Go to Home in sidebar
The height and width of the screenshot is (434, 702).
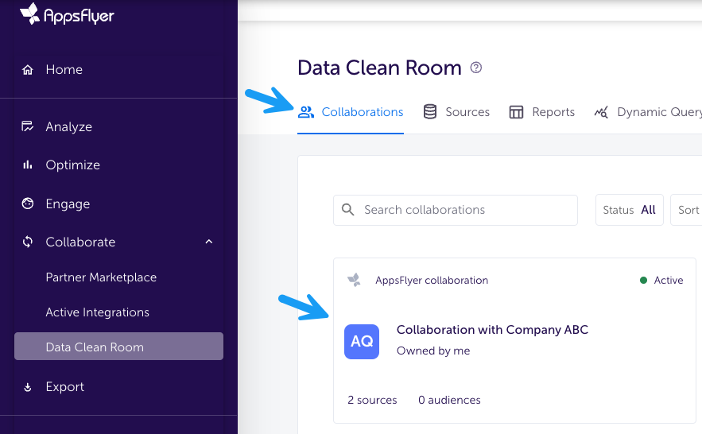pos(64,70)
